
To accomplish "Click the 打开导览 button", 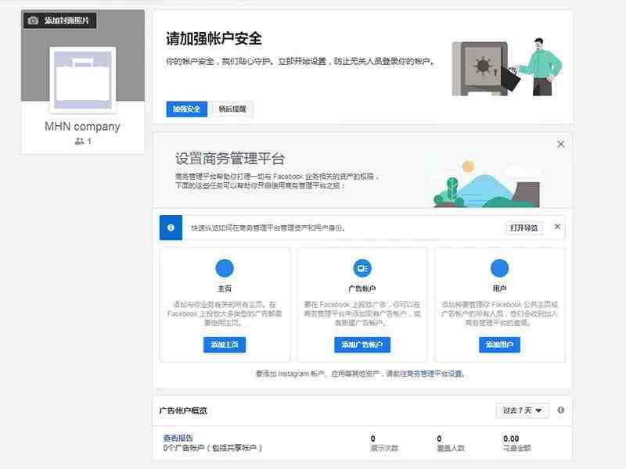I will point(524,227).
